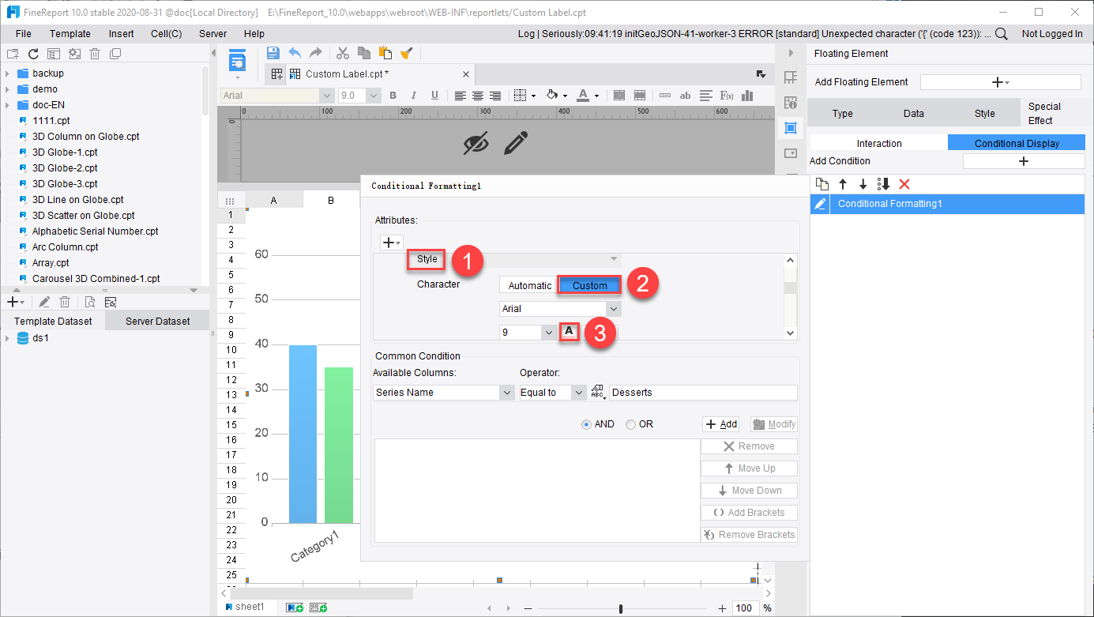Select the Automatic character option
1094x617 pixels.
pyautogui.click(x=528, y=284)
